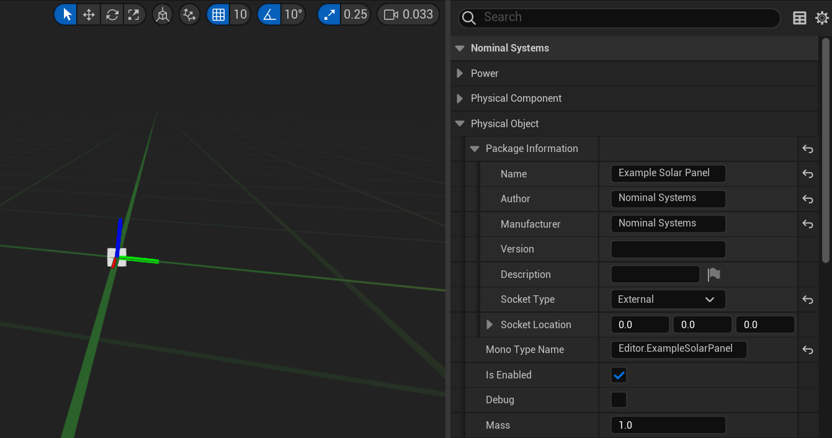Screen dimensions: 832x438
Task: Toggle surface snapping icon
Action: [189, 14]
